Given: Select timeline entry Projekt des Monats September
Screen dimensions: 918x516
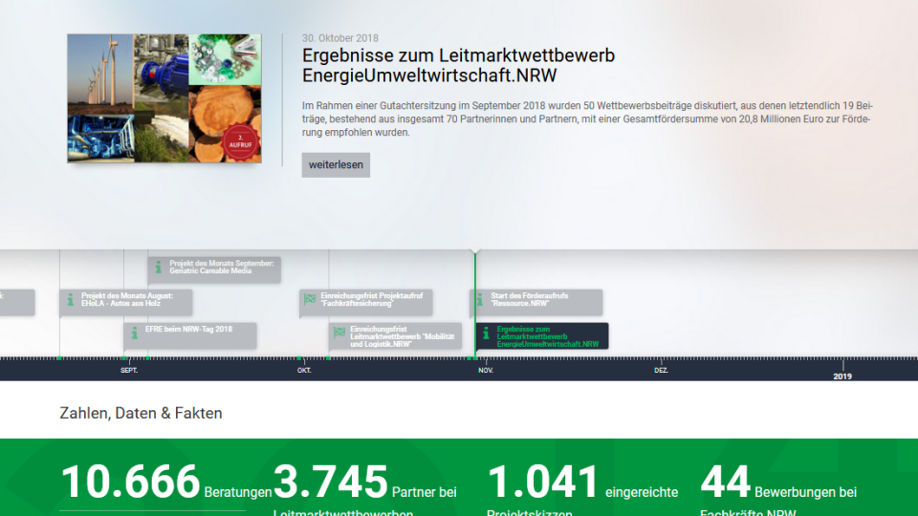Looking at the screenshot, I should click(214, 269).
